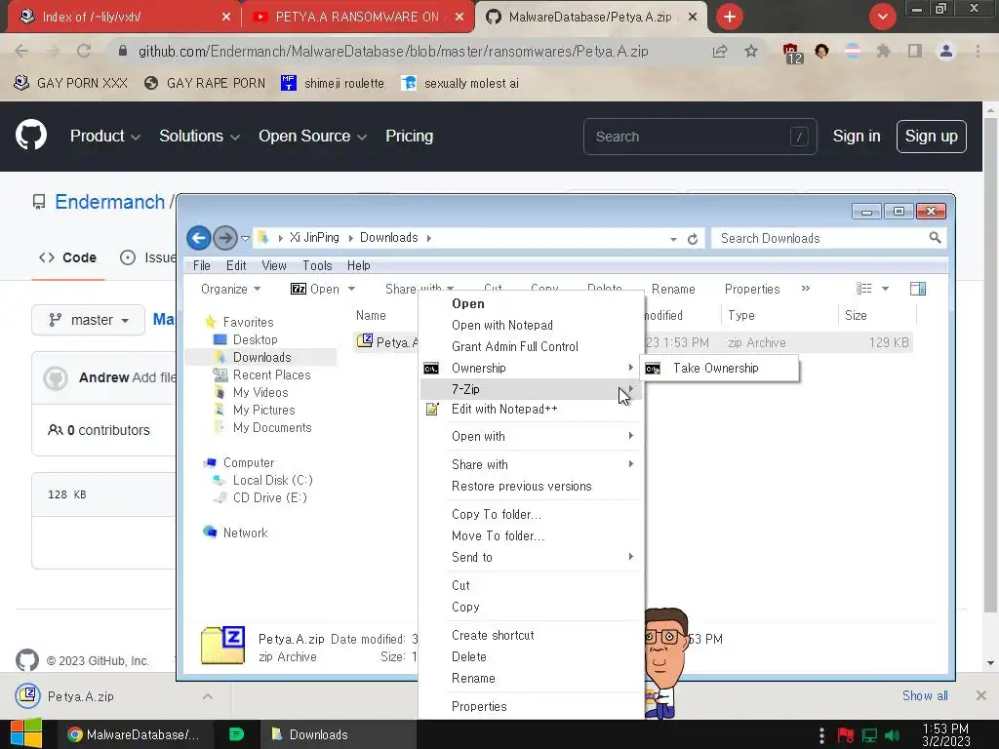This screenshot has height=749, width=999.
Task: Close the downloads bar with X
Action: [x=981, y=695]
